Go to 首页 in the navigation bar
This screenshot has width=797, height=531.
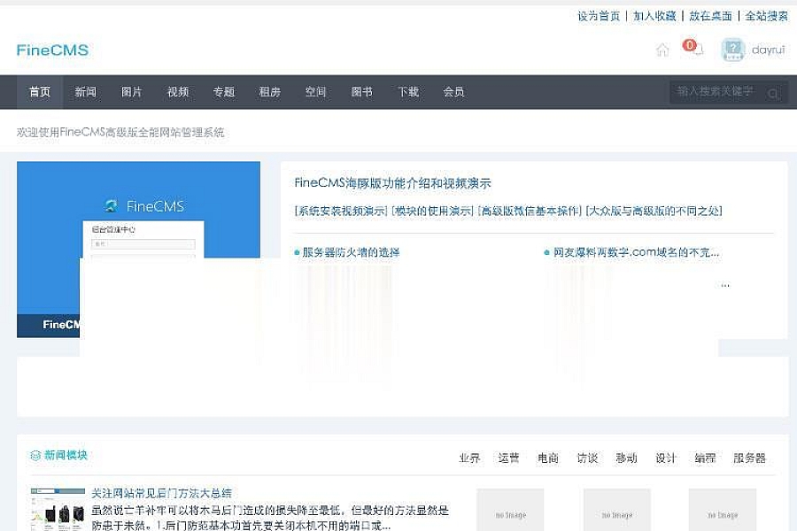pyautogui.click(x=40, y=92)
